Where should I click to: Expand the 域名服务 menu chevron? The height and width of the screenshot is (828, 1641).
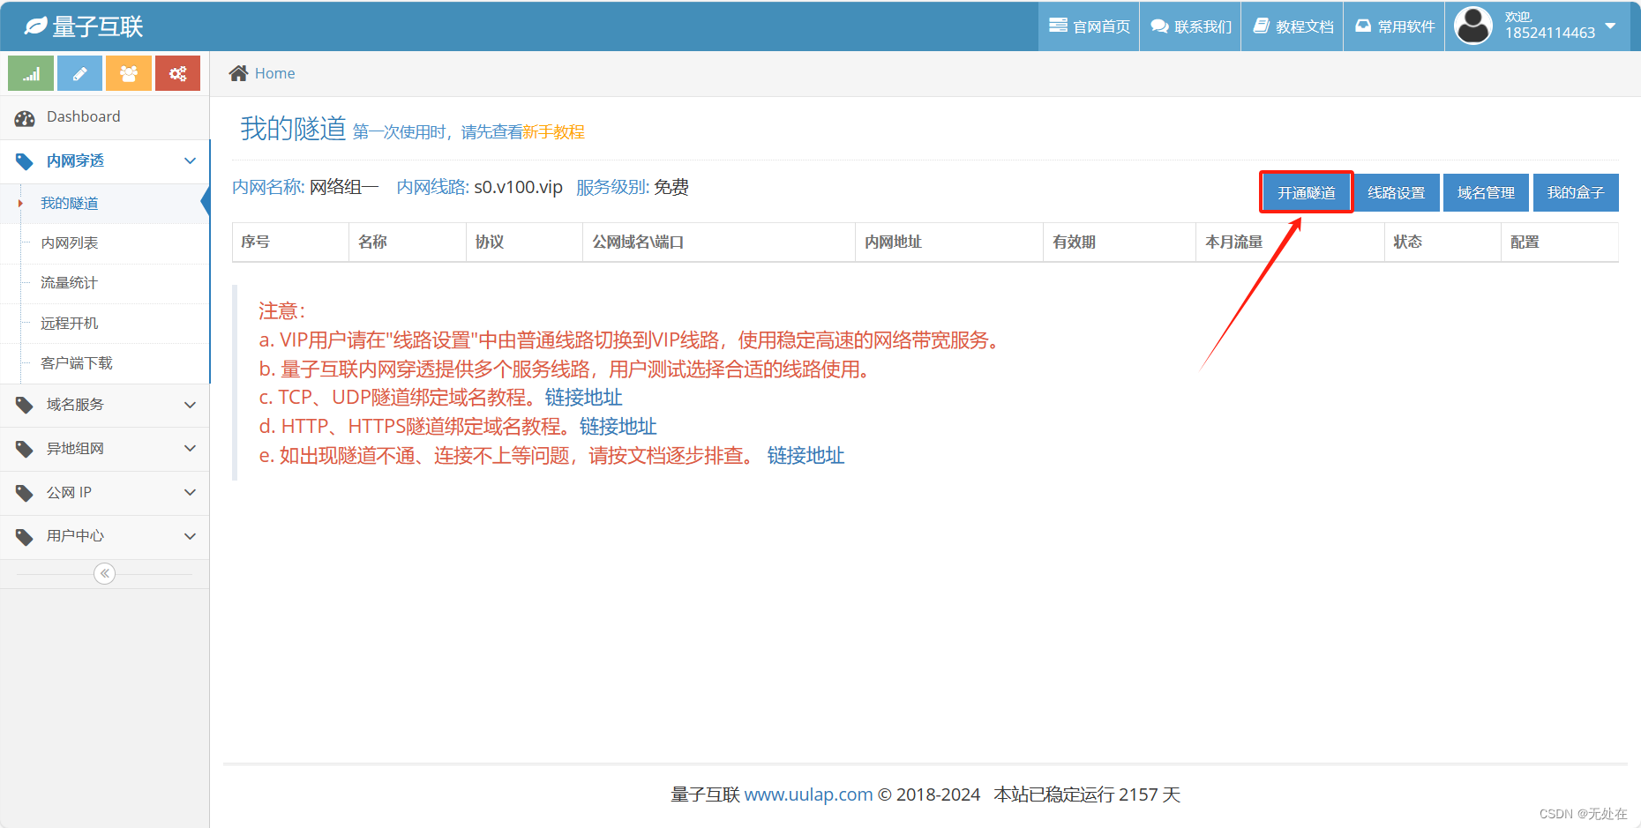pyautogui.click(x=190, y=405)
